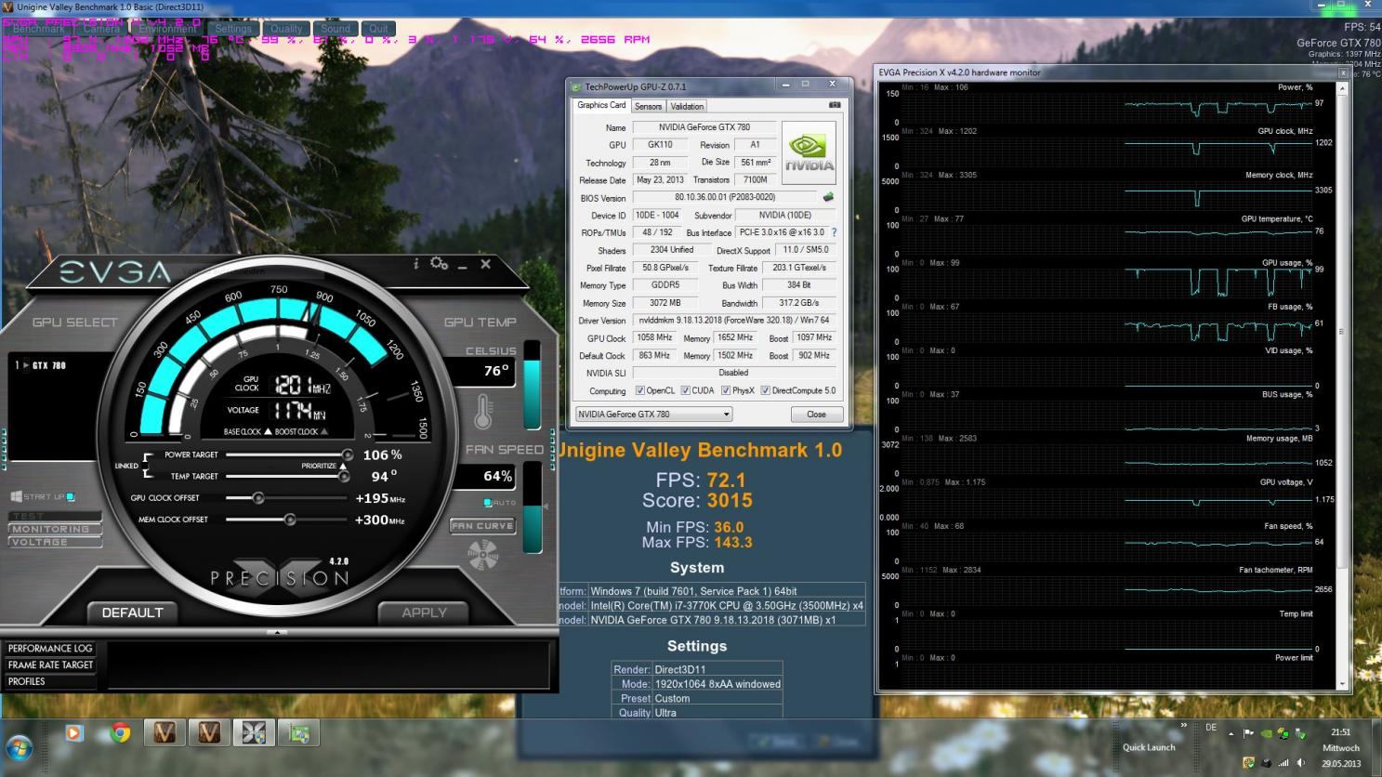
Task: Click the Boost Clock triangle marker
Action: 323,431
